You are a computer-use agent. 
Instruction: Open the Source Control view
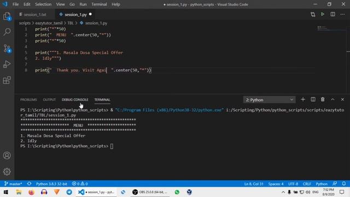click(7, 48)
